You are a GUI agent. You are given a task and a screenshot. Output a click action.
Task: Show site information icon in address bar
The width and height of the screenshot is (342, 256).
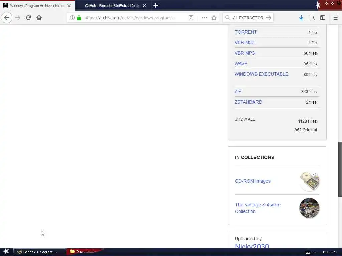72,18
